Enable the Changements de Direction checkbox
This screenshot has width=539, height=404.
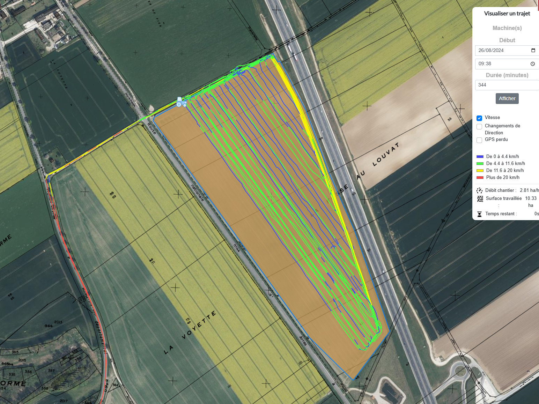[479, 127]
